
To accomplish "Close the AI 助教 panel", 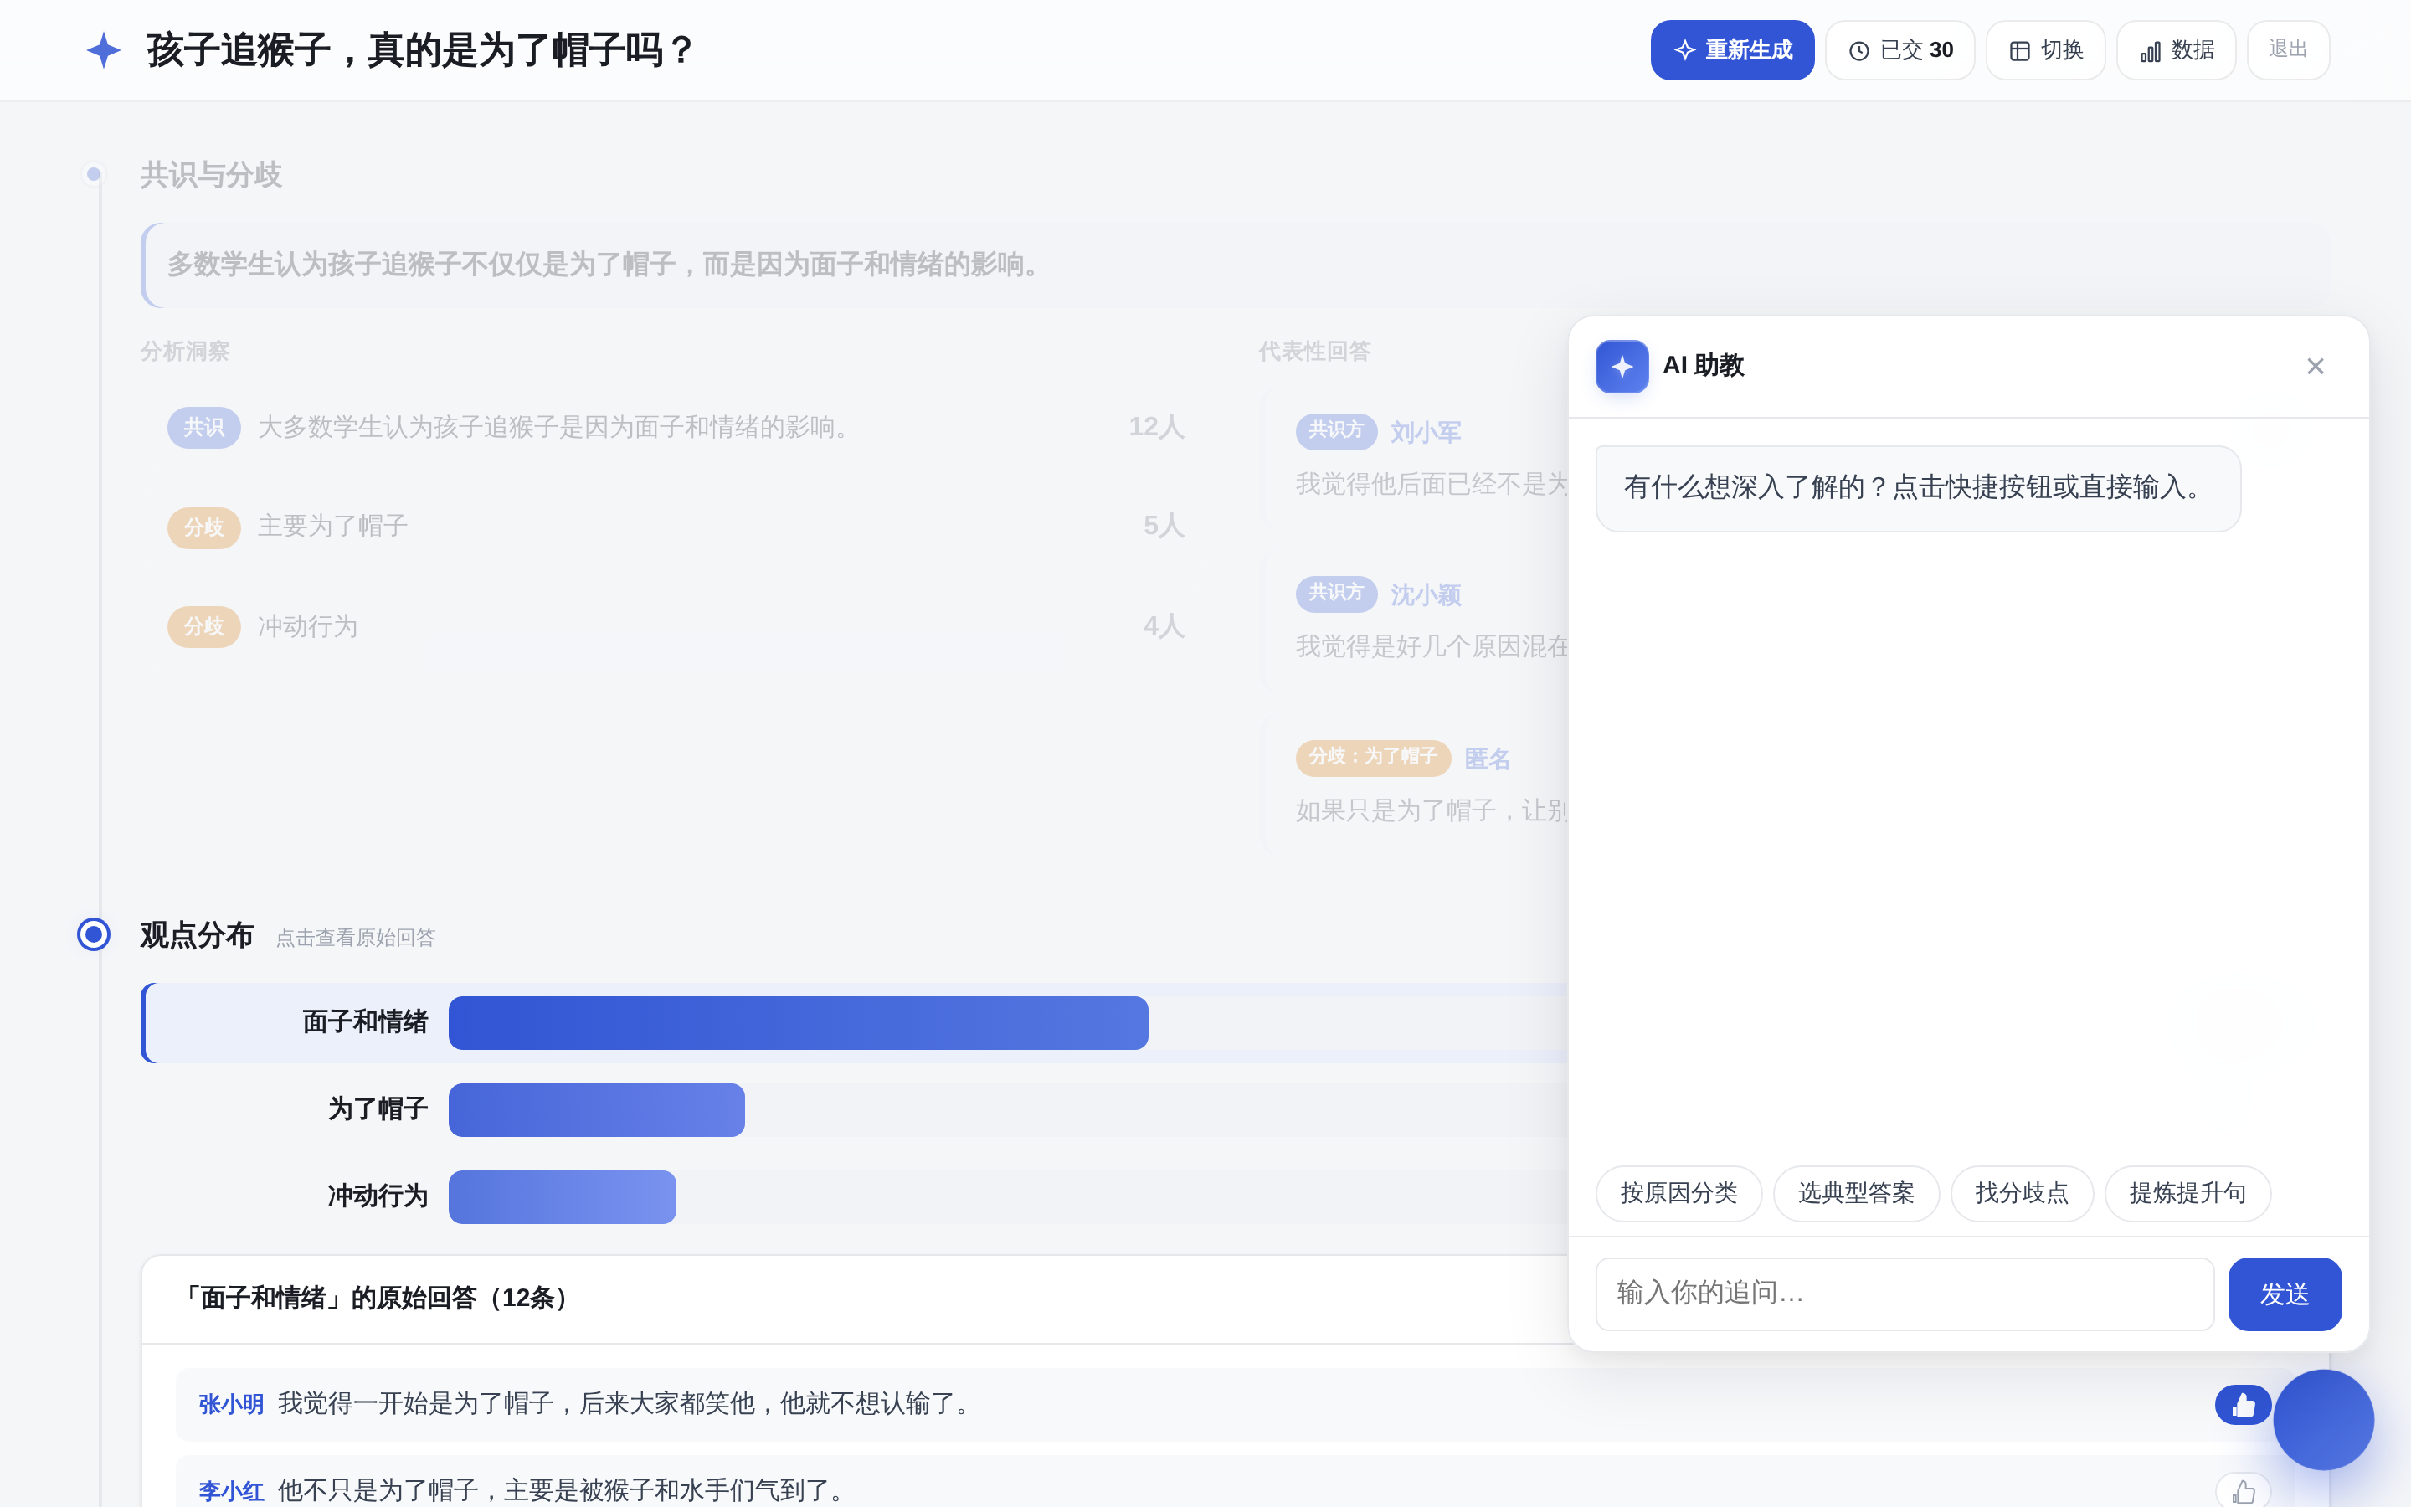I will click(x=2316, y=366).
